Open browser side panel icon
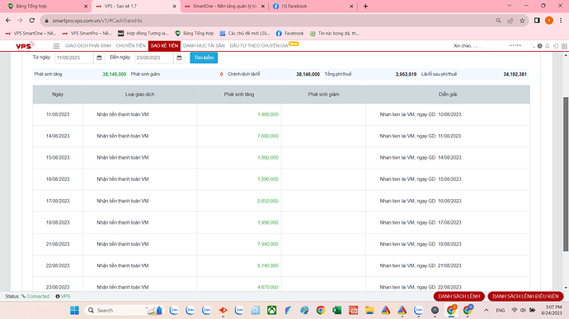 coord(537,21)
